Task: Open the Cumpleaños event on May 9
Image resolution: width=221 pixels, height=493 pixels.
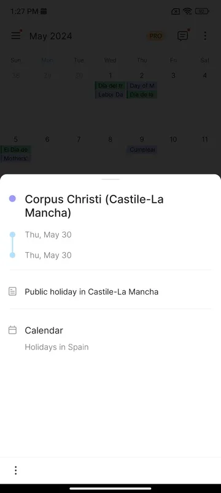Action: [142, 150]
